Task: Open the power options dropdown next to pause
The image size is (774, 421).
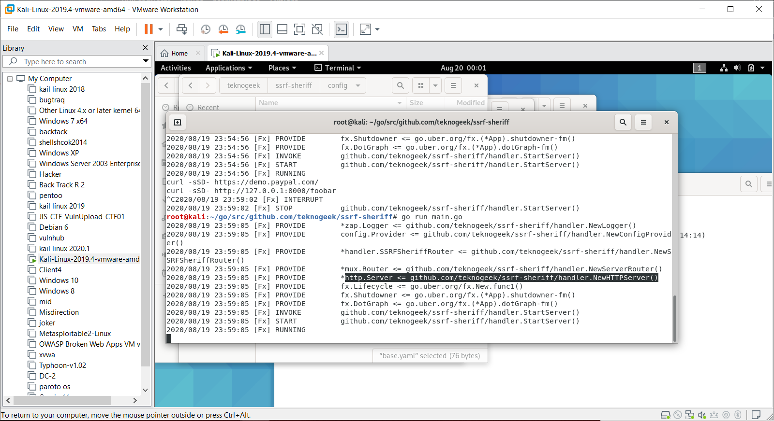Action: tap(161, 29)
